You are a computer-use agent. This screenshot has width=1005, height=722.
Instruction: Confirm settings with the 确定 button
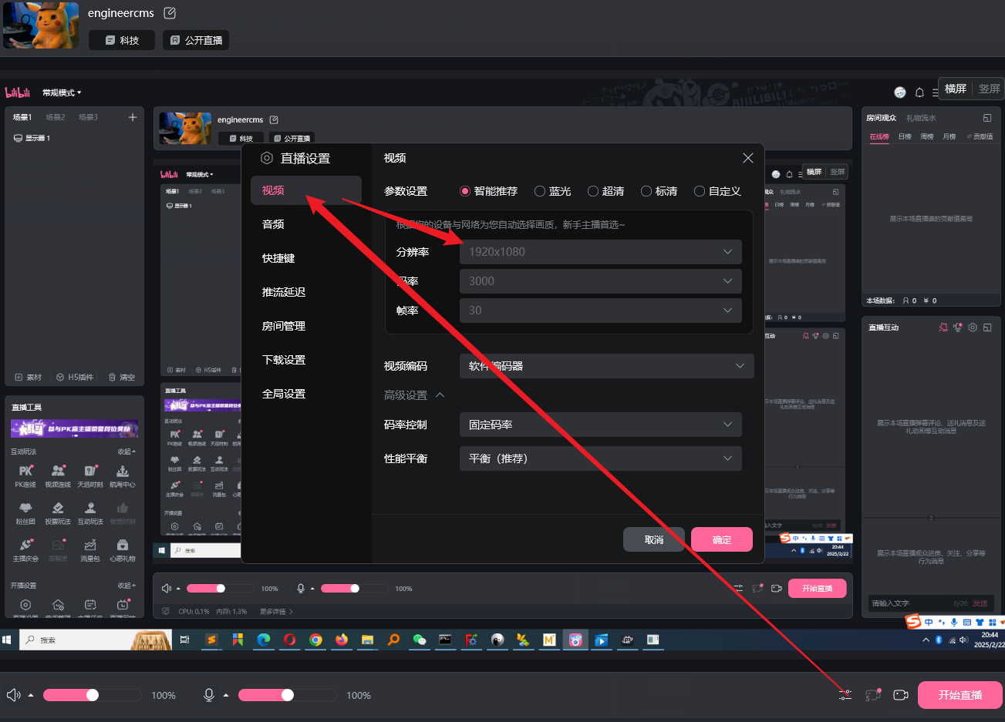(721, 539)
